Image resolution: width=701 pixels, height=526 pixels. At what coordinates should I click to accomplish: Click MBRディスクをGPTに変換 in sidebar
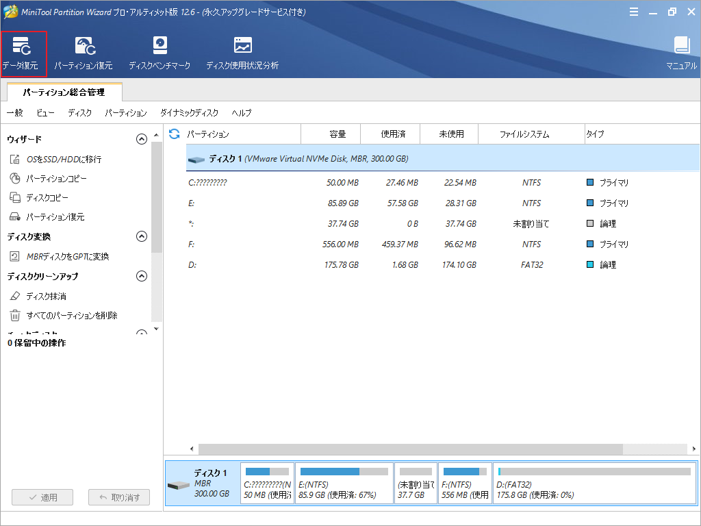[67, 257]
